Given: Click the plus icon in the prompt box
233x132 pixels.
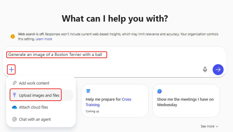Looking at the screenshot, I should point(11,70).
